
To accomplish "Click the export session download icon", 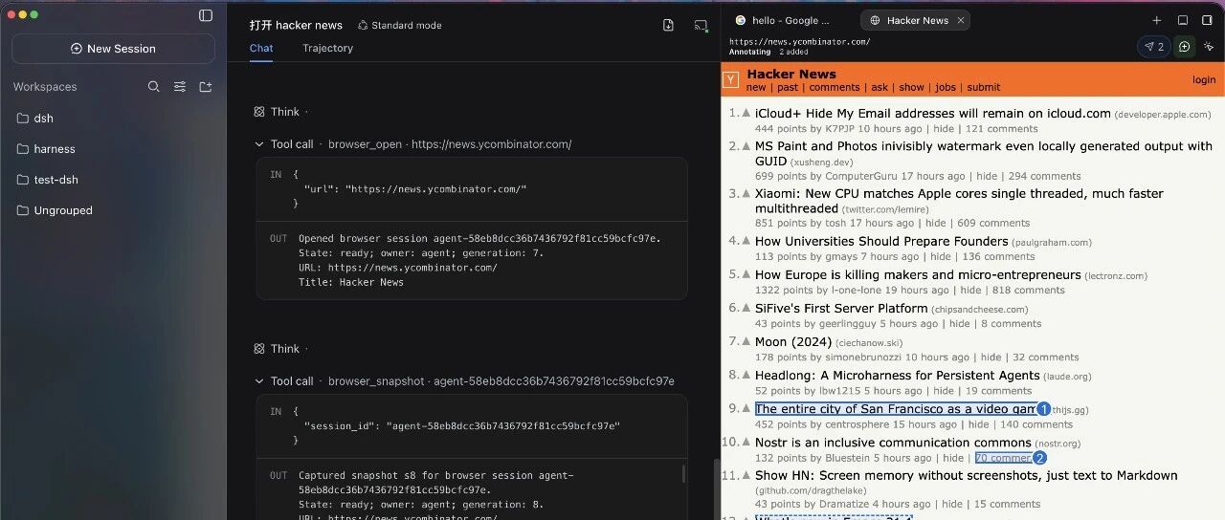I will click(x=668, y=26).
